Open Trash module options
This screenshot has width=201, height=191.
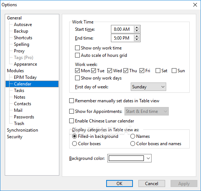pyautogui.click(x=19, y=124)
